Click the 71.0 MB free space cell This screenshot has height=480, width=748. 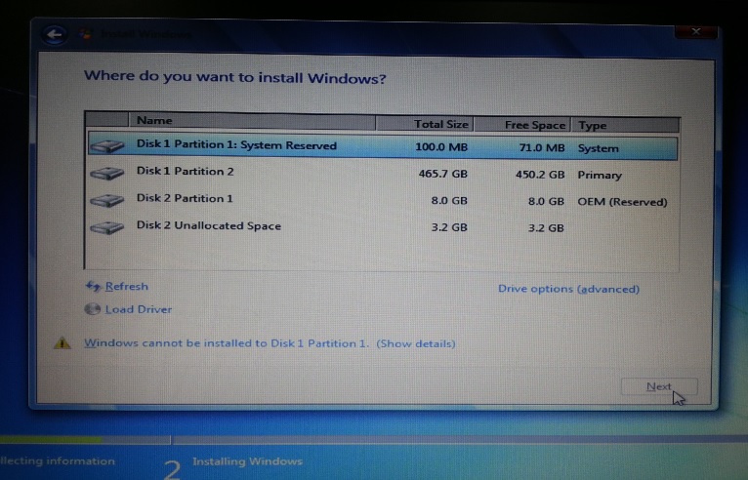[x=541, y=147]
